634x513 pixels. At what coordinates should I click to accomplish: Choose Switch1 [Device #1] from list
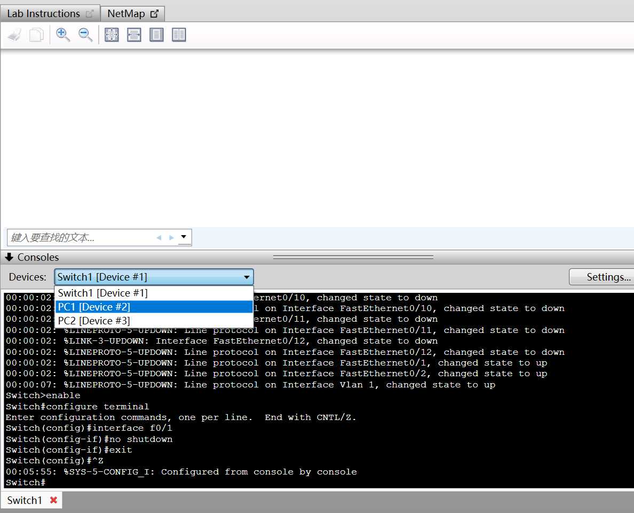pyautogui.click(x=154, y=293)
